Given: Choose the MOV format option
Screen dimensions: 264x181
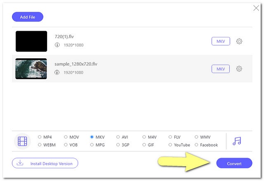Looking at the screenshot, I should click(66, 137).
